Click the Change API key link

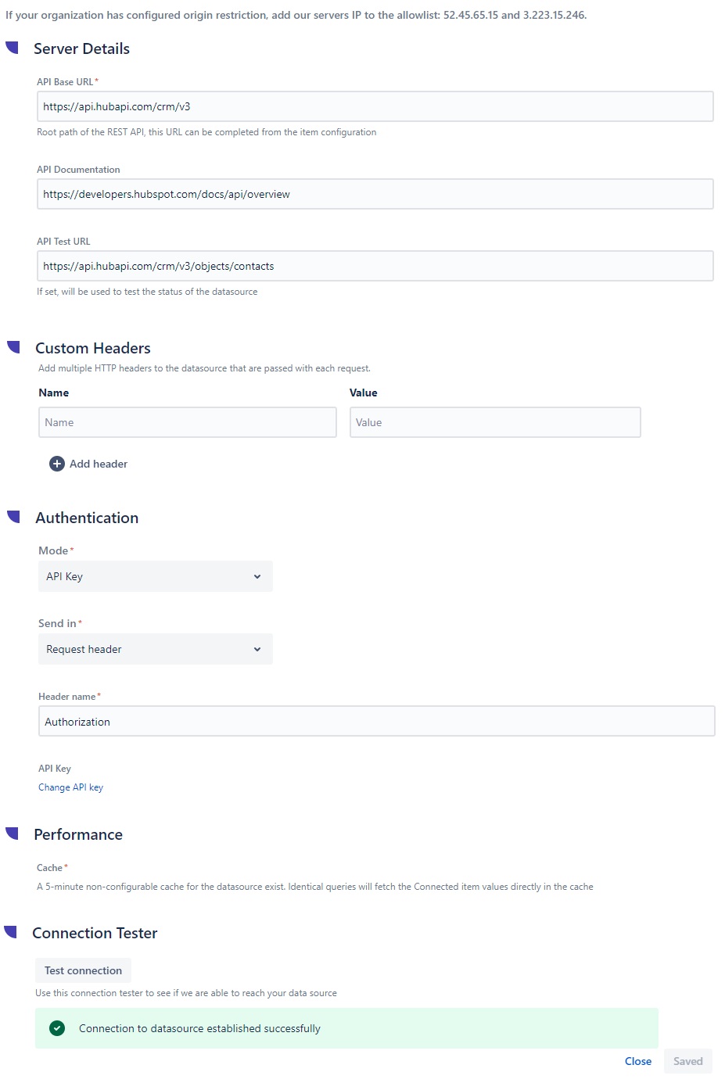(x=70, y=787)
